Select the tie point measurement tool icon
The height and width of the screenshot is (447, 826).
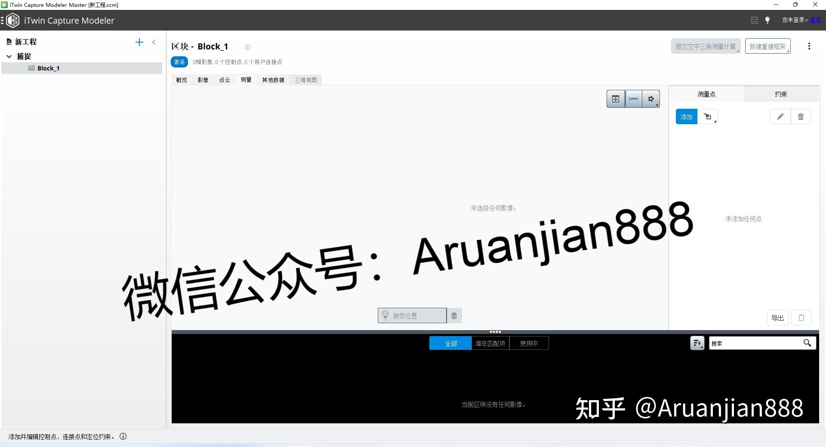click(633, 98)
